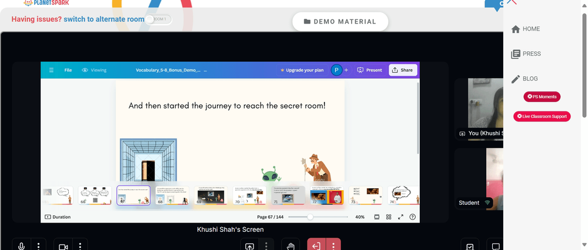Toggle the page thumbnails strip icon

pos(377,217)
